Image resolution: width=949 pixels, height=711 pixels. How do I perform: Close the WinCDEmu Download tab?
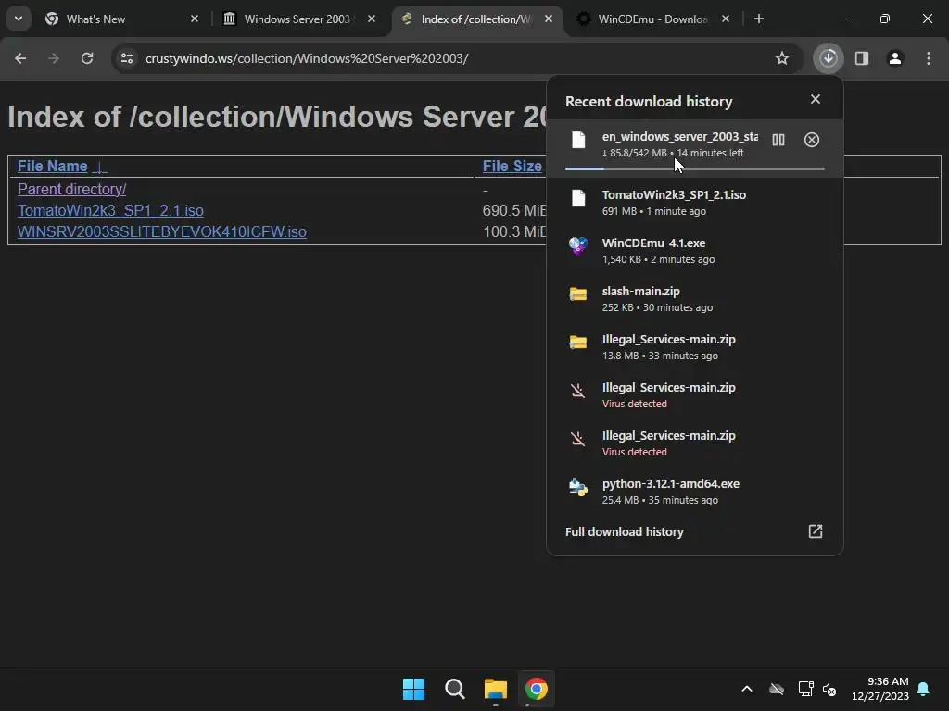[x=726, y=19]
